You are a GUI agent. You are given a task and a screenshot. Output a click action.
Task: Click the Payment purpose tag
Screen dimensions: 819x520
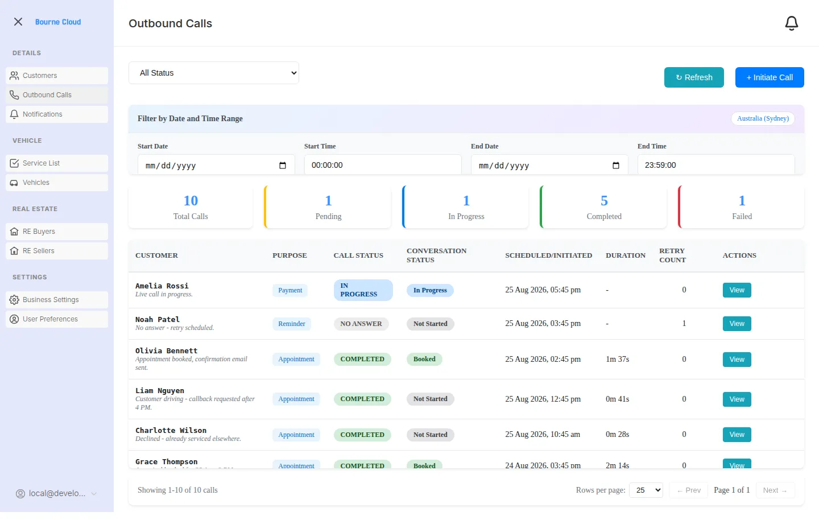(290, 290)
